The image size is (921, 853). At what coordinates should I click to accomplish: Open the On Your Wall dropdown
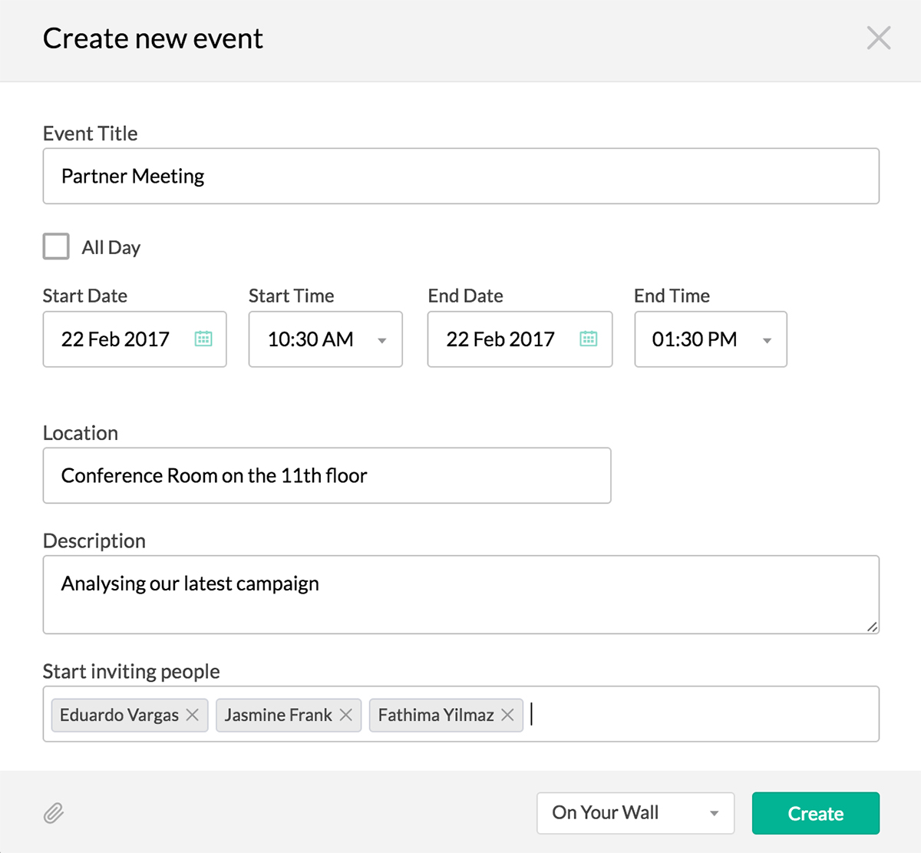pyautogui.click(x=635, y=813)
